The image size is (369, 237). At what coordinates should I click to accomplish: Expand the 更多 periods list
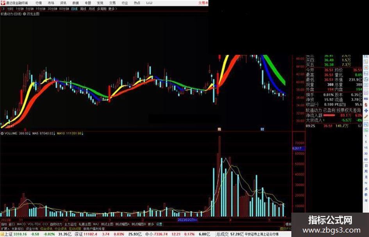click(x=112, y=9)
